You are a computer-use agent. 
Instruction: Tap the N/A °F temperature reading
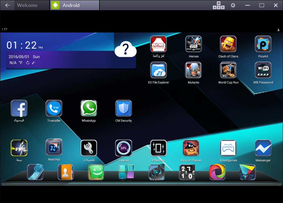[16, 63]
